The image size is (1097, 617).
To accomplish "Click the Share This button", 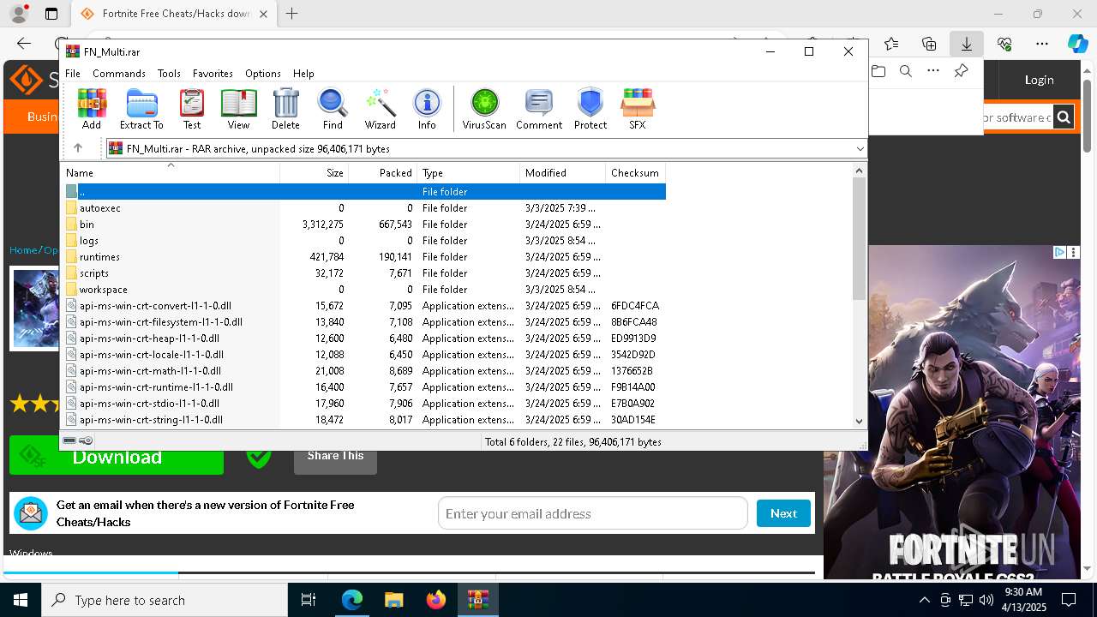I will click(x=335, y=456).
